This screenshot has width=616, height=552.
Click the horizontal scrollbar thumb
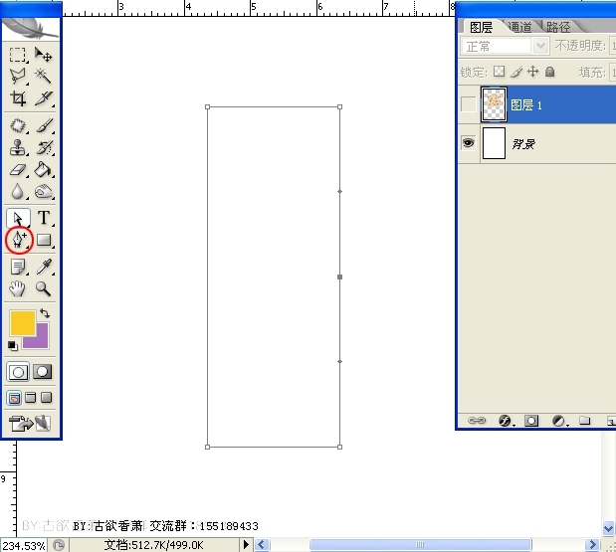[x=420, y=545]
